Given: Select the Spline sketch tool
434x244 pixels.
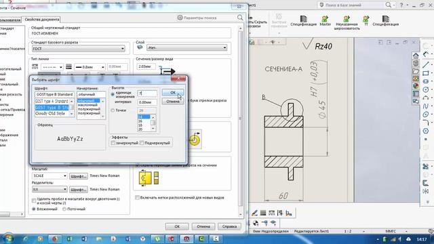Looking at the screenshot, I should (x=426, y=106).
